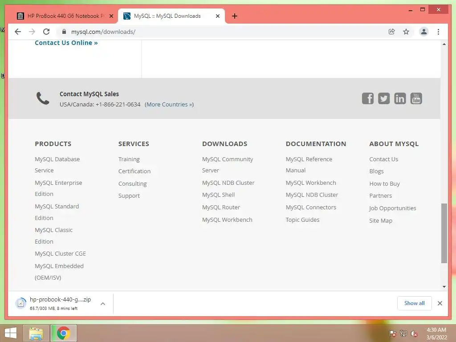The width and height of the screenshot is (456, 342).
Task: Click the downloading zip file icon
Action: pos(20,303)
